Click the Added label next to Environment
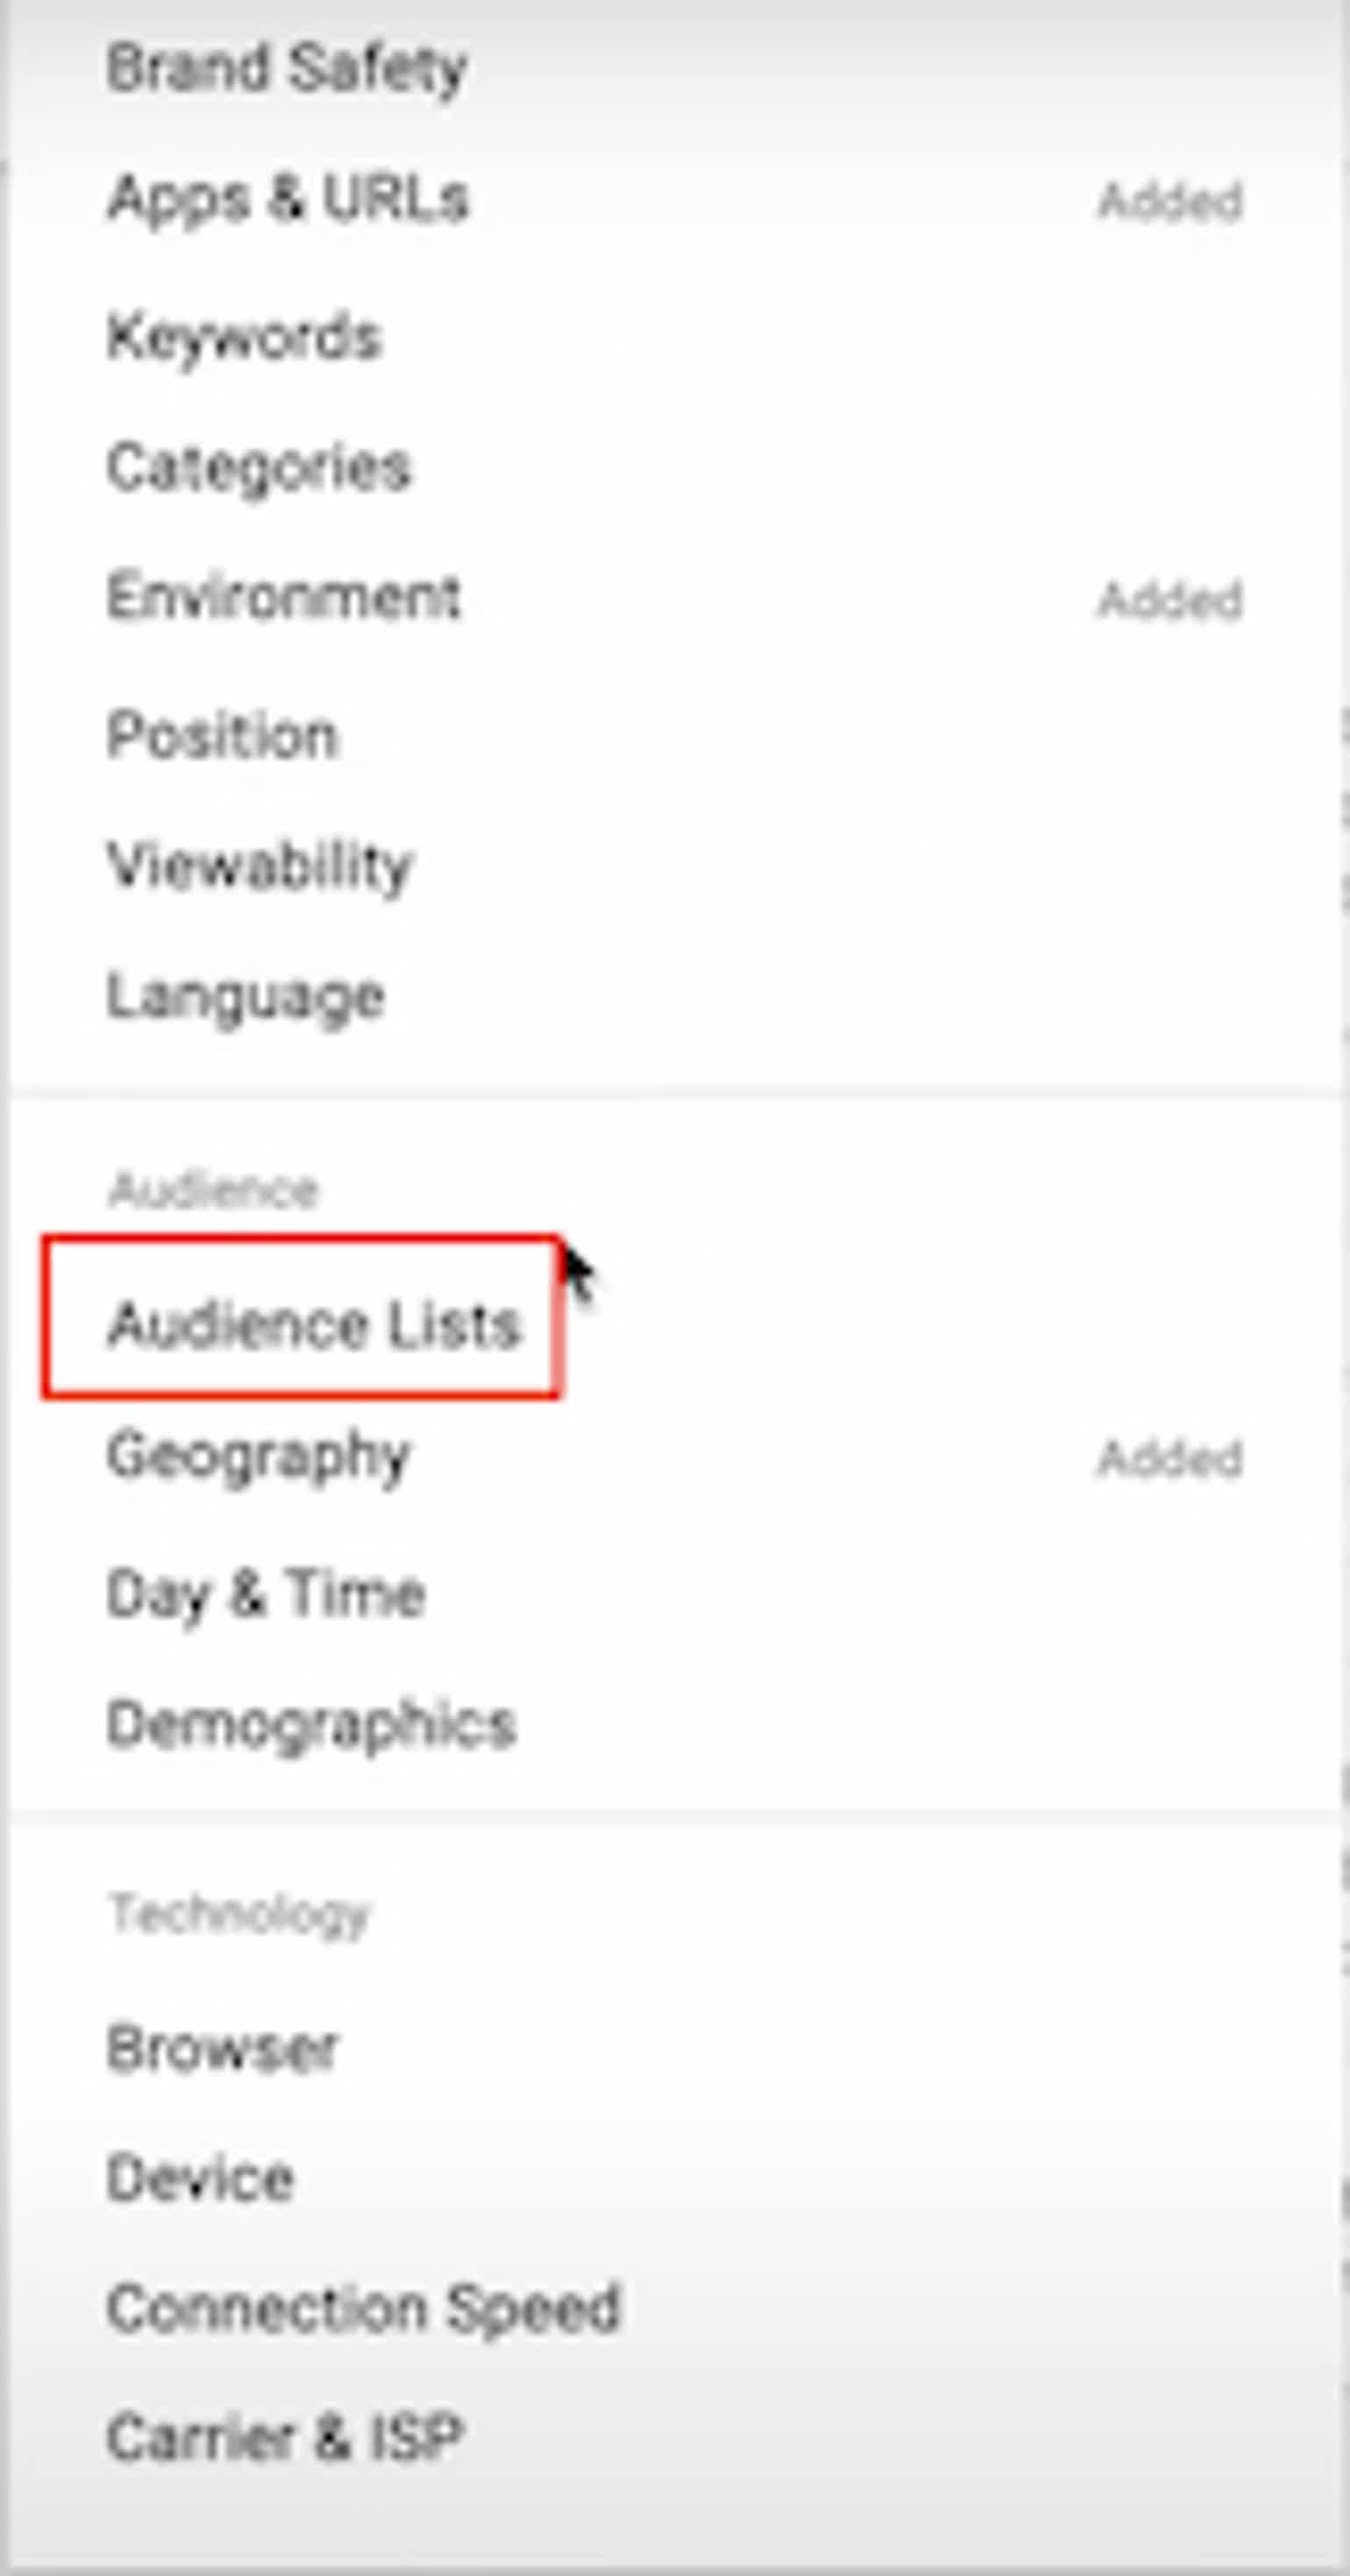Screen dimensions: 1350x2576 (x=1171, y=597)
